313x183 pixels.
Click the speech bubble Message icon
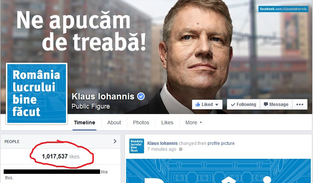pyautogui.click(x=266, y=104)
